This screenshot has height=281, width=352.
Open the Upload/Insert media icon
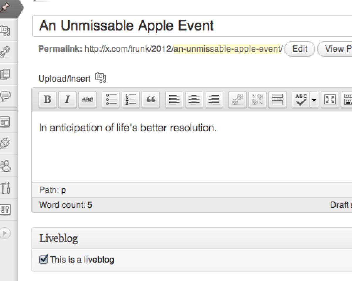(x=101, y=78)
